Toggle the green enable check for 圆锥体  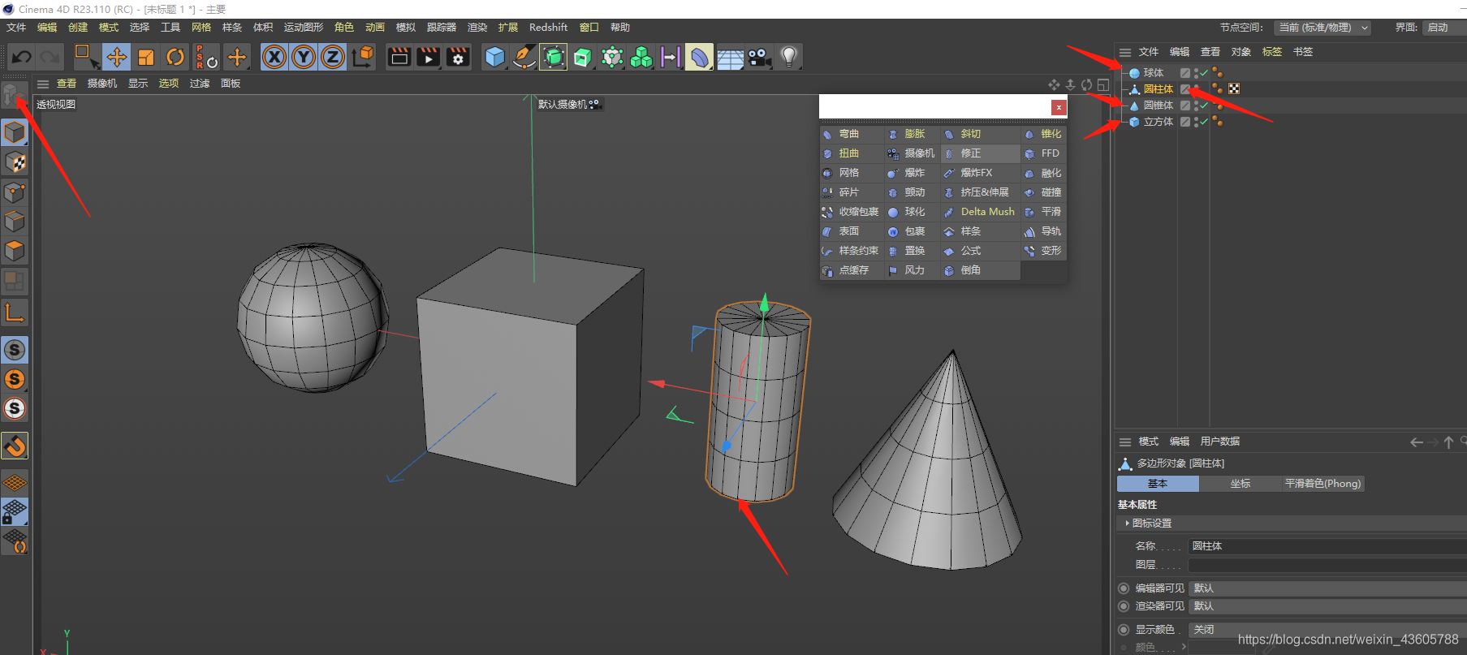1205,106
